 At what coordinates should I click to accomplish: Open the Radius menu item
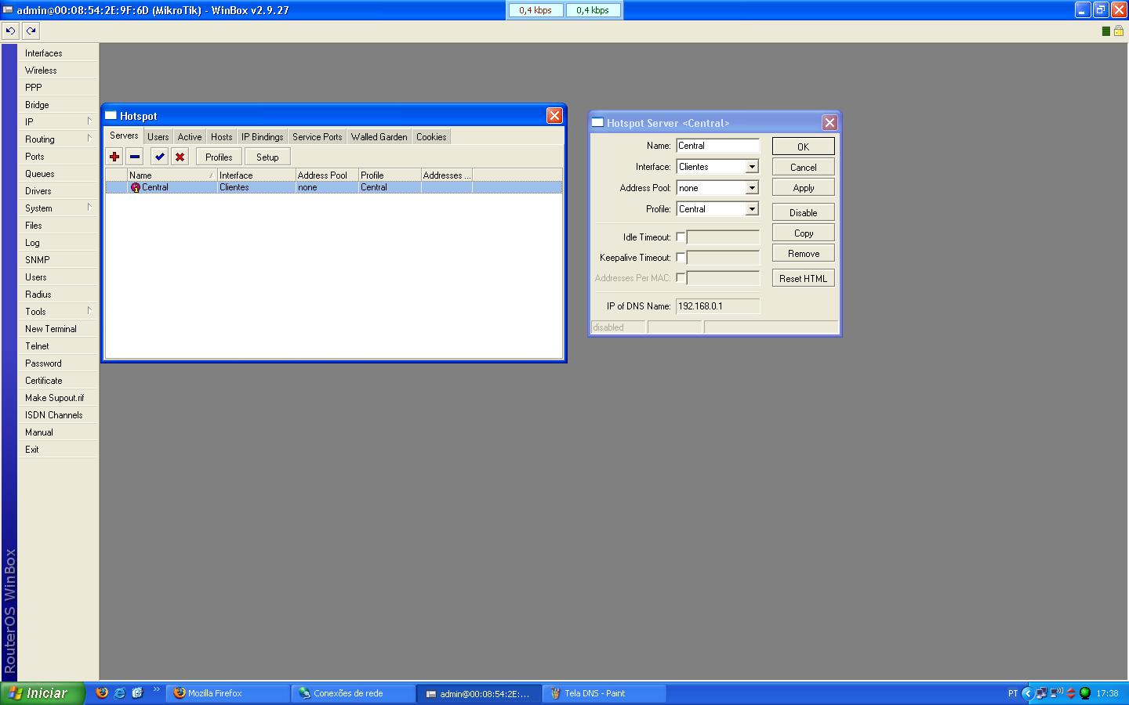59,295
